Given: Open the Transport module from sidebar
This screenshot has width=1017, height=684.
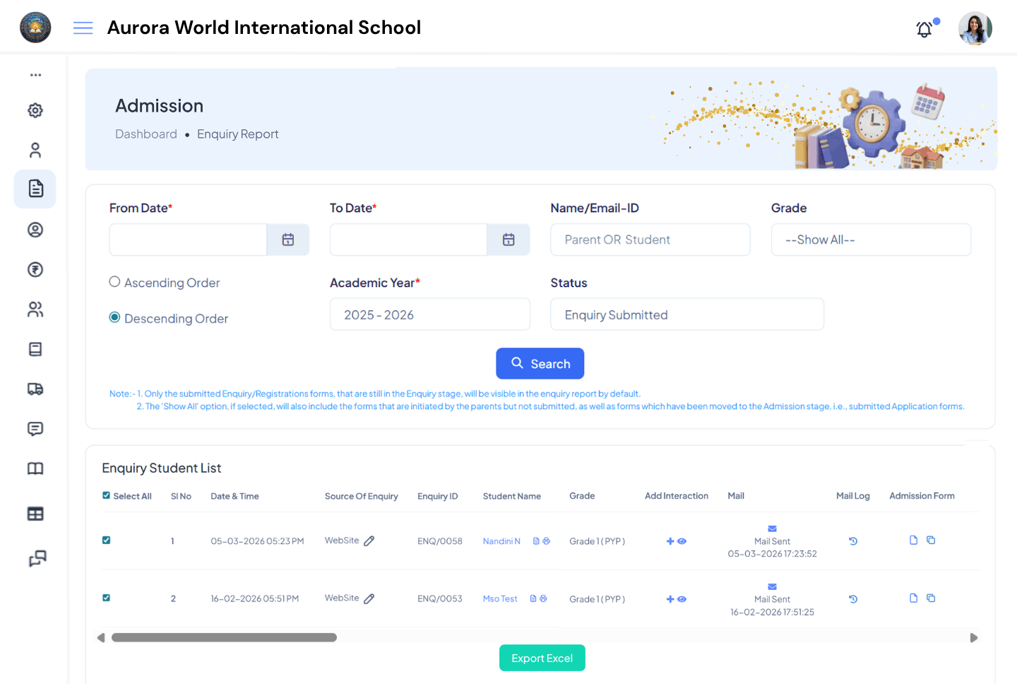Looking at the screenshot, I should tap(35, 389).
